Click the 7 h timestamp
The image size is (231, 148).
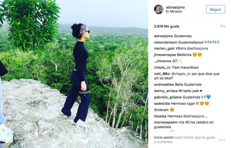[222, 26]
